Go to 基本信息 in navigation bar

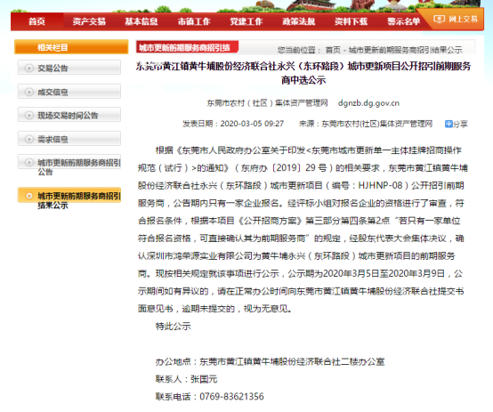(141, 21)
